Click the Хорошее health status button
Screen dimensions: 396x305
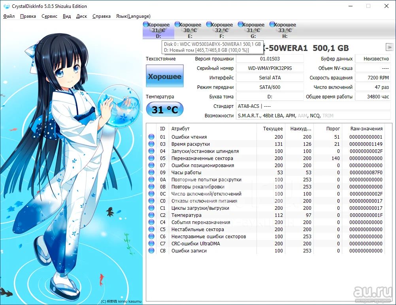tap(165, 76)
